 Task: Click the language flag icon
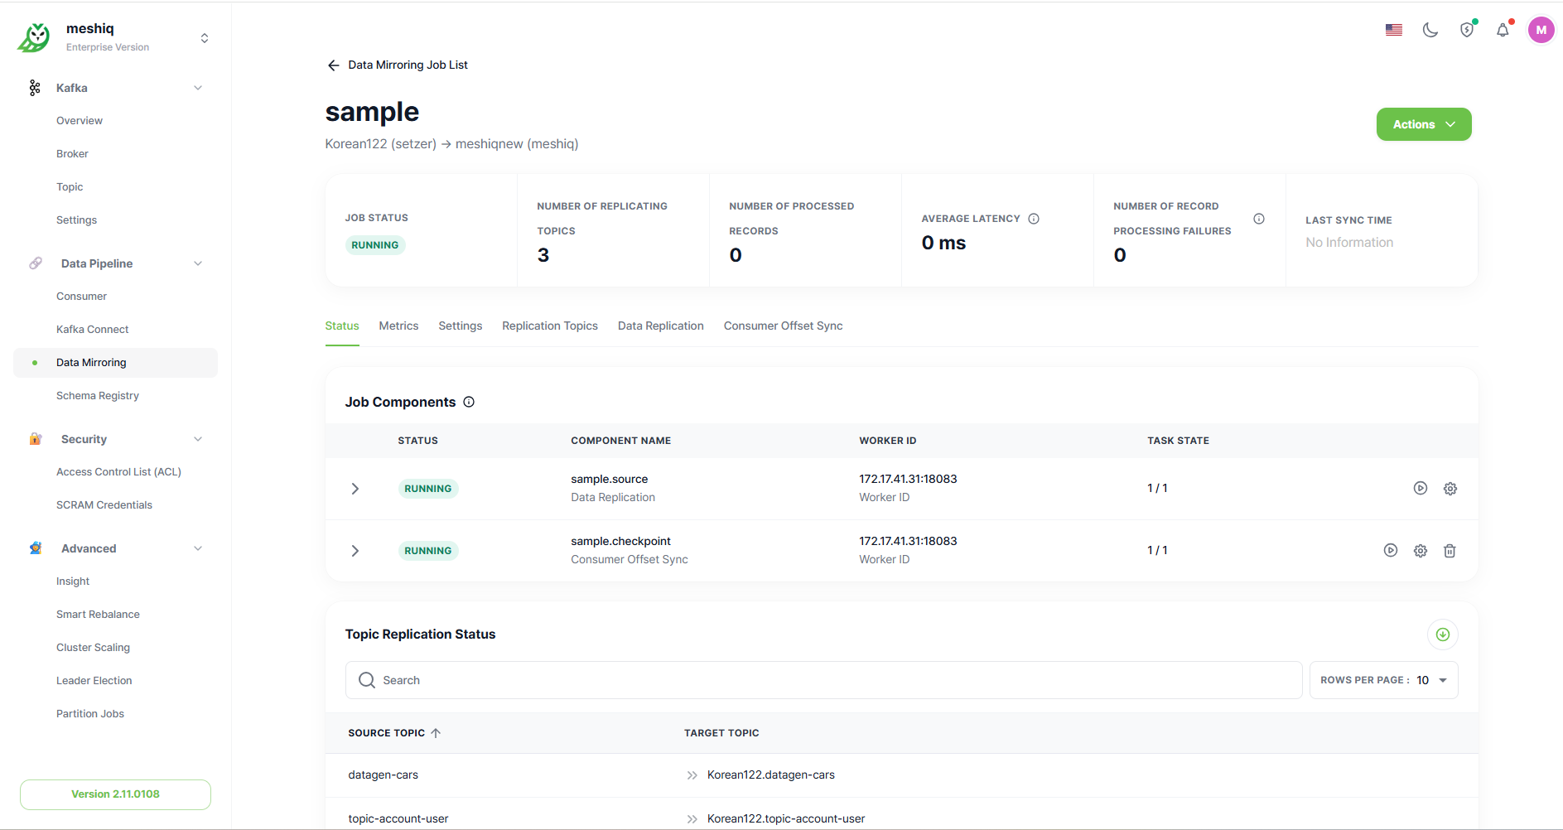click(x=1394, y=30)
